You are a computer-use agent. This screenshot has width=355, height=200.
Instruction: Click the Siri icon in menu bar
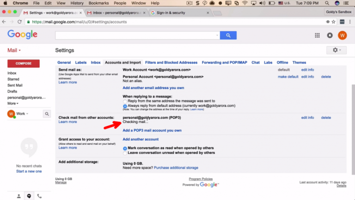pos(337,3)
